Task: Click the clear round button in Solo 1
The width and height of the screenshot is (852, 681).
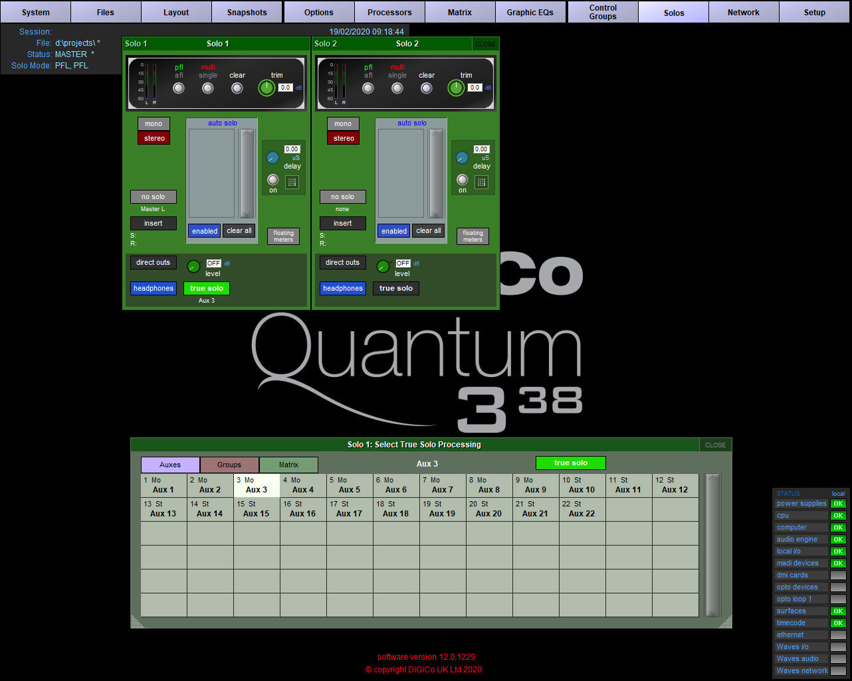Action: point(237,88)
